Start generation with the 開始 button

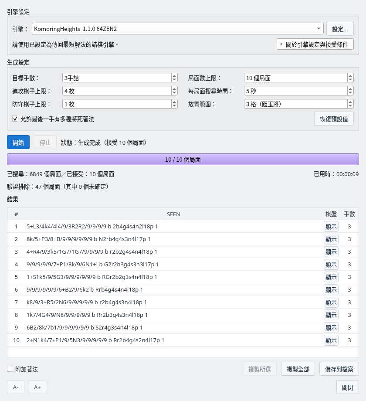click(x=18, y=142)
